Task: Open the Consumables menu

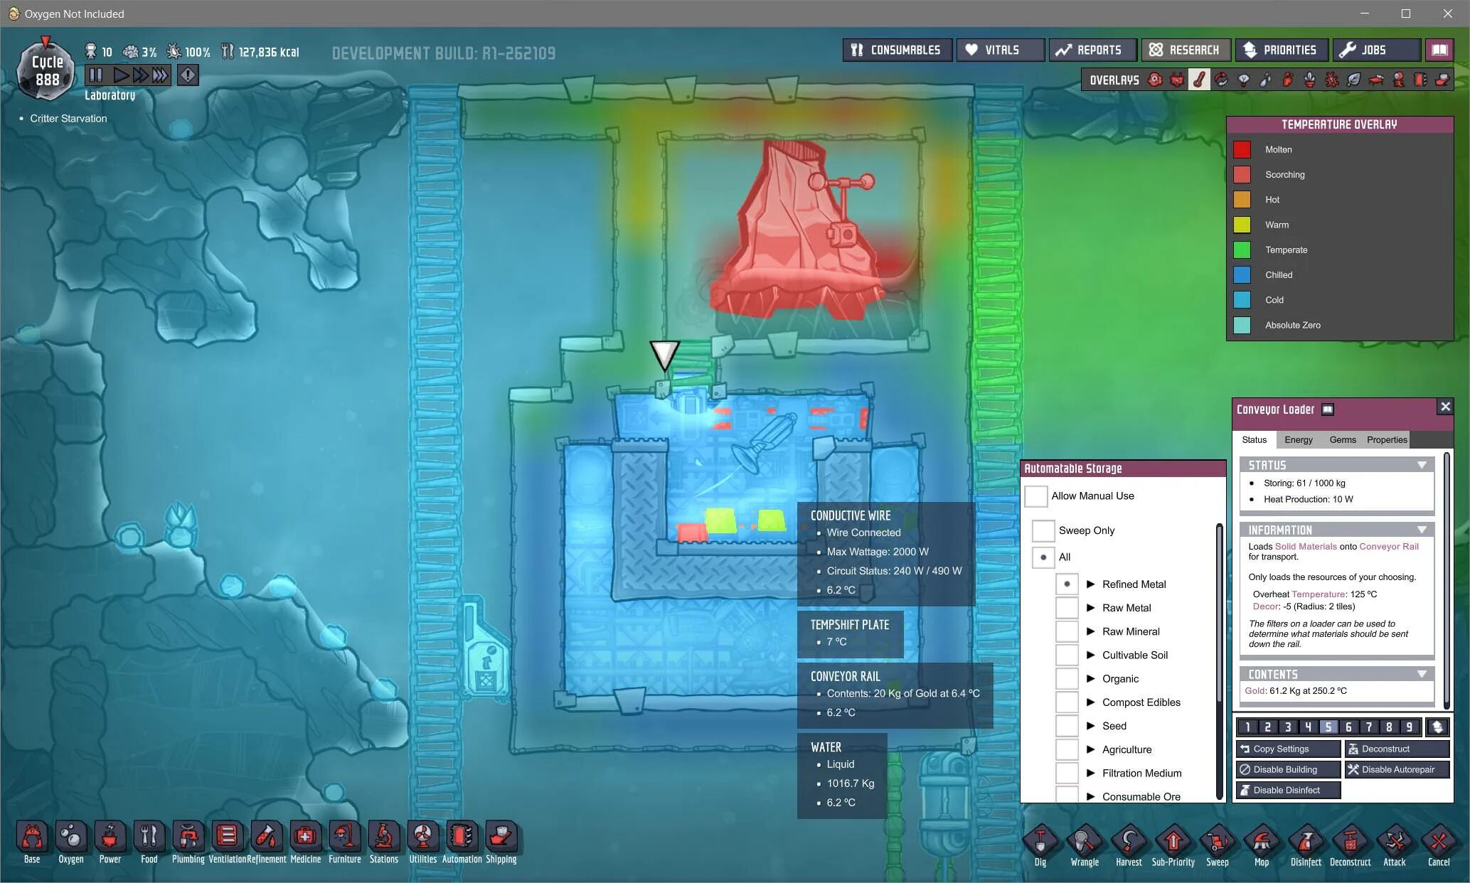Action: (897, 50)
